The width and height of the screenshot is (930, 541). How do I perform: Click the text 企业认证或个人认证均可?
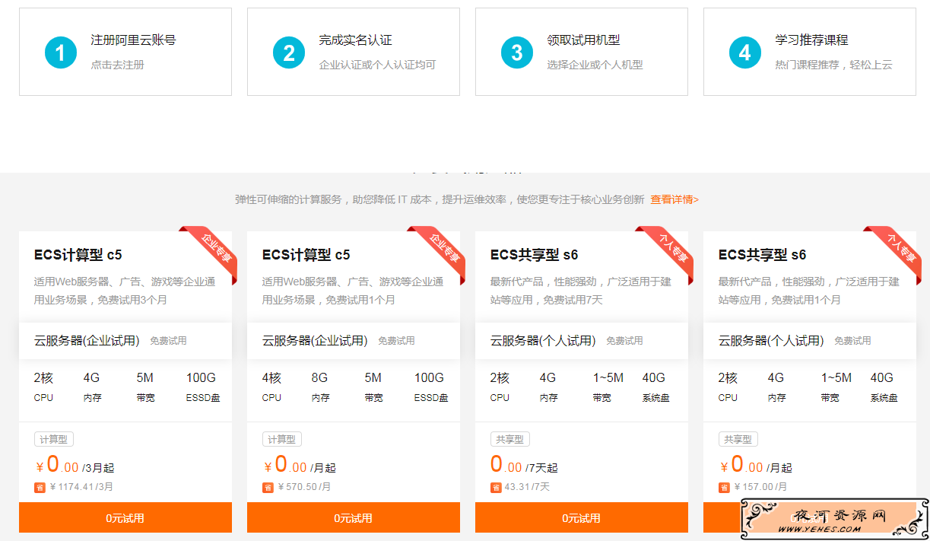point(377,65)
